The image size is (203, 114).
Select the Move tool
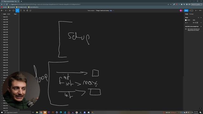(6, 10)
